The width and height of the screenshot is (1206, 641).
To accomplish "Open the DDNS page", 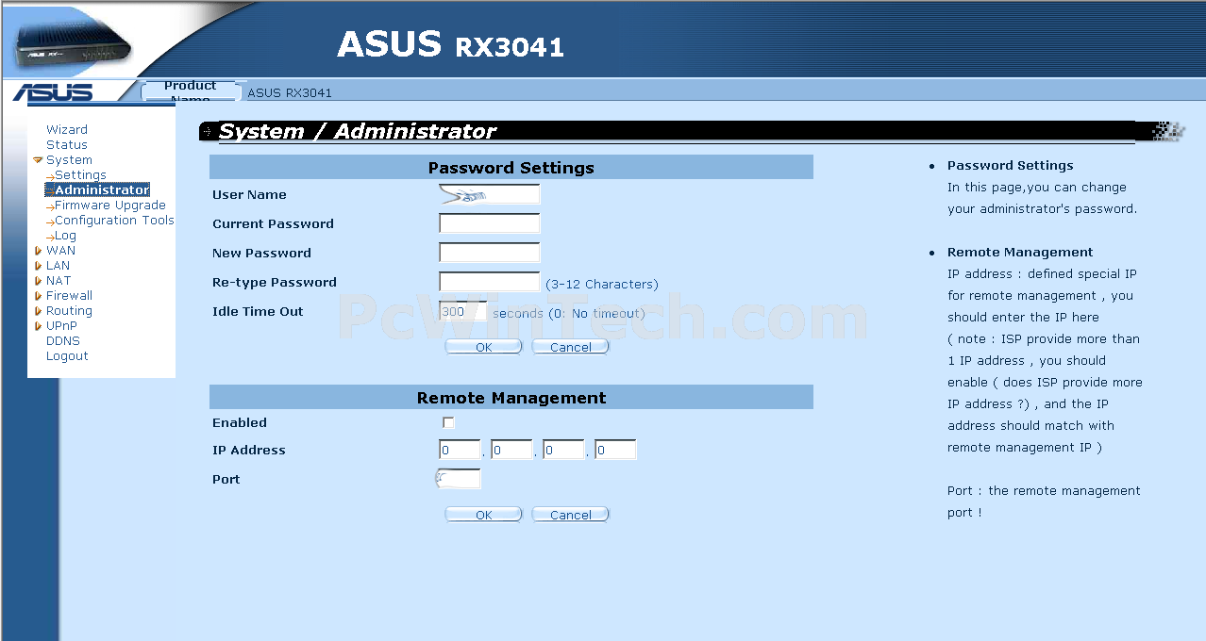I will 63,341.
